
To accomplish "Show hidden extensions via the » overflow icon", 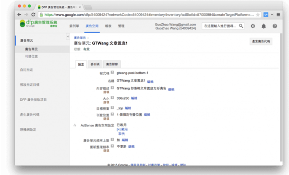I will coord(272,14).
